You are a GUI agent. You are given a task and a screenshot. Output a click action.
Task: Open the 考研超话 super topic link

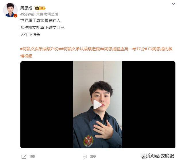(51, 14)
